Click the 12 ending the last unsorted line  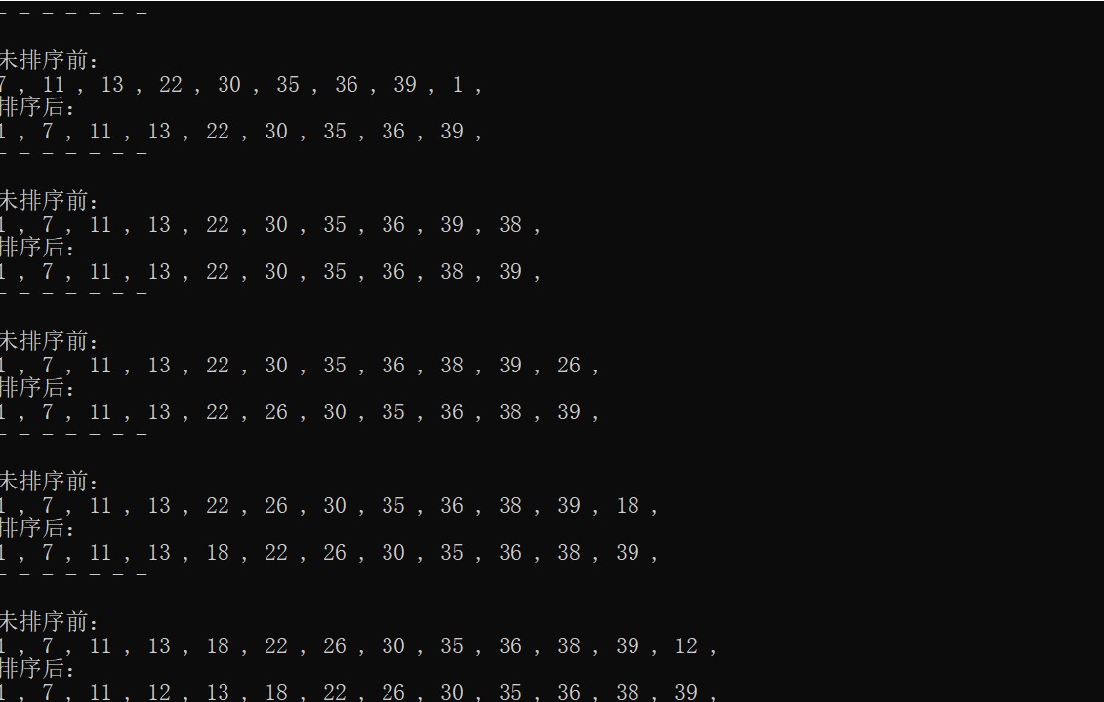686,645
